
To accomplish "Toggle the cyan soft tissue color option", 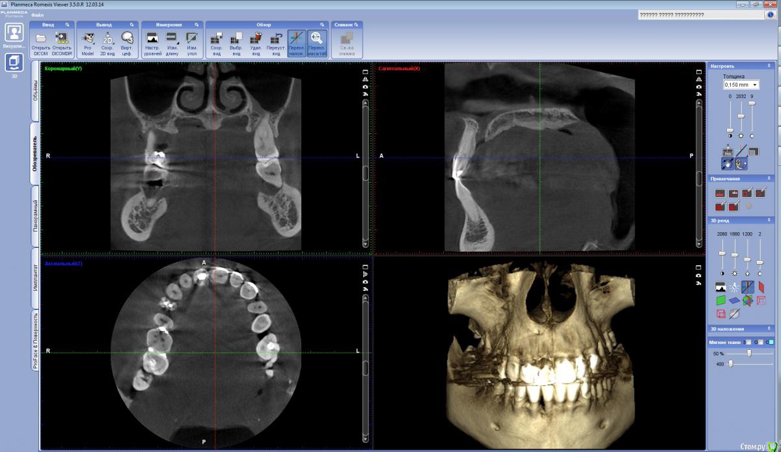I will [x=771, y=342].
